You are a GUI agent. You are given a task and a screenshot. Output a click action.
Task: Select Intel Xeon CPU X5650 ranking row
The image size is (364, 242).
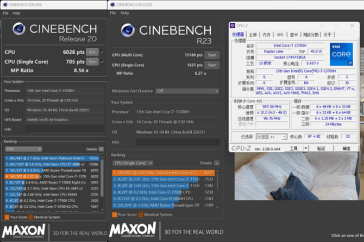(x=52, y=194)
